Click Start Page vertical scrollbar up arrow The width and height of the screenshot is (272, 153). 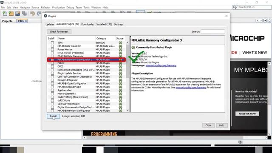(x=269, y=64)
